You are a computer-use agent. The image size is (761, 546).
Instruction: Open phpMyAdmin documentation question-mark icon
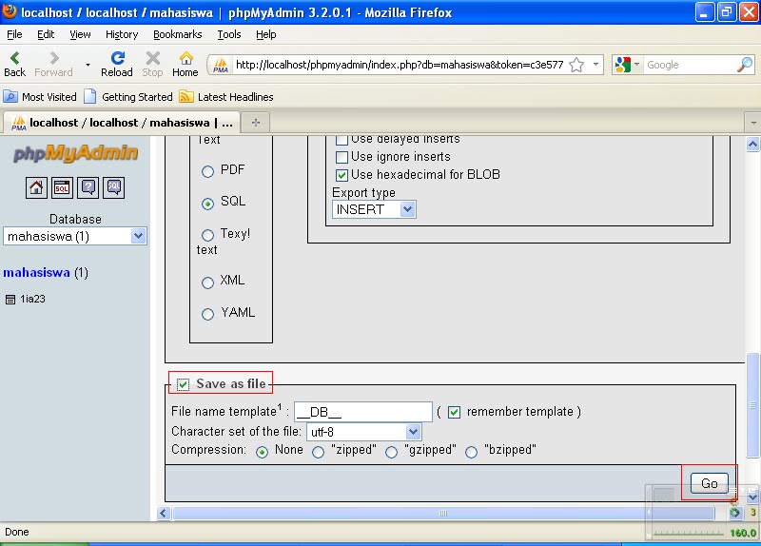click(x=88, y=187)
